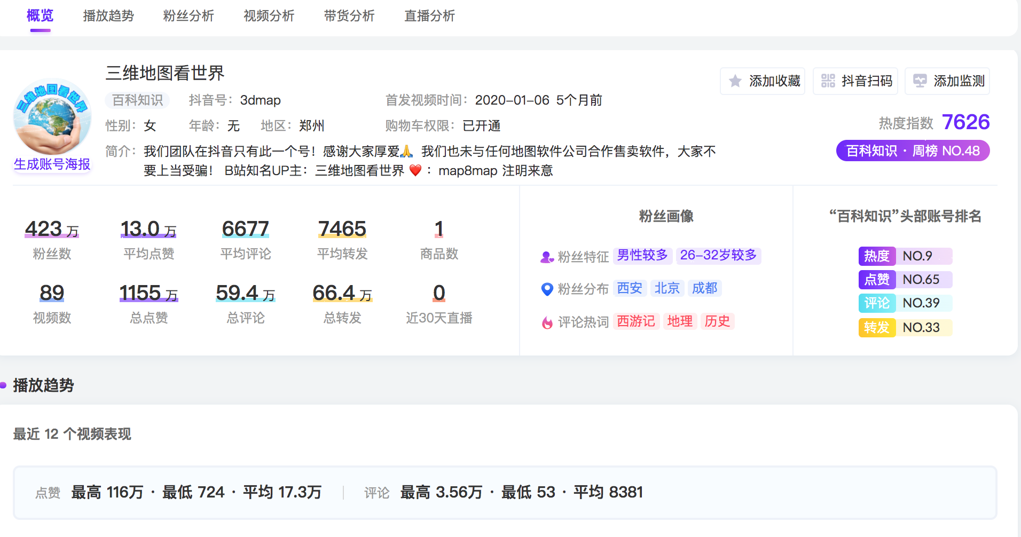Switch to the 粉丝分析 tab
The image size is (1021, 537).
tap(189, 16)
